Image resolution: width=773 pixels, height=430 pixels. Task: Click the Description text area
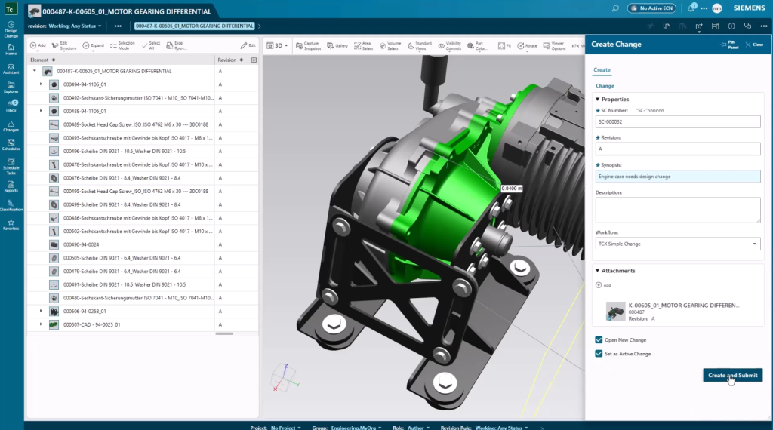678,210
